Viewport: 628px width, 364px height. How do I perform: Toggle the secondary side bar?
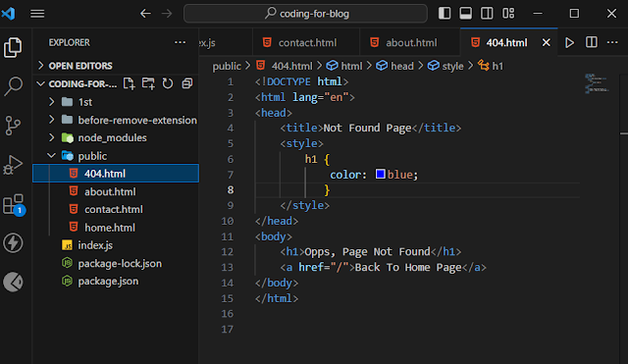487,14
